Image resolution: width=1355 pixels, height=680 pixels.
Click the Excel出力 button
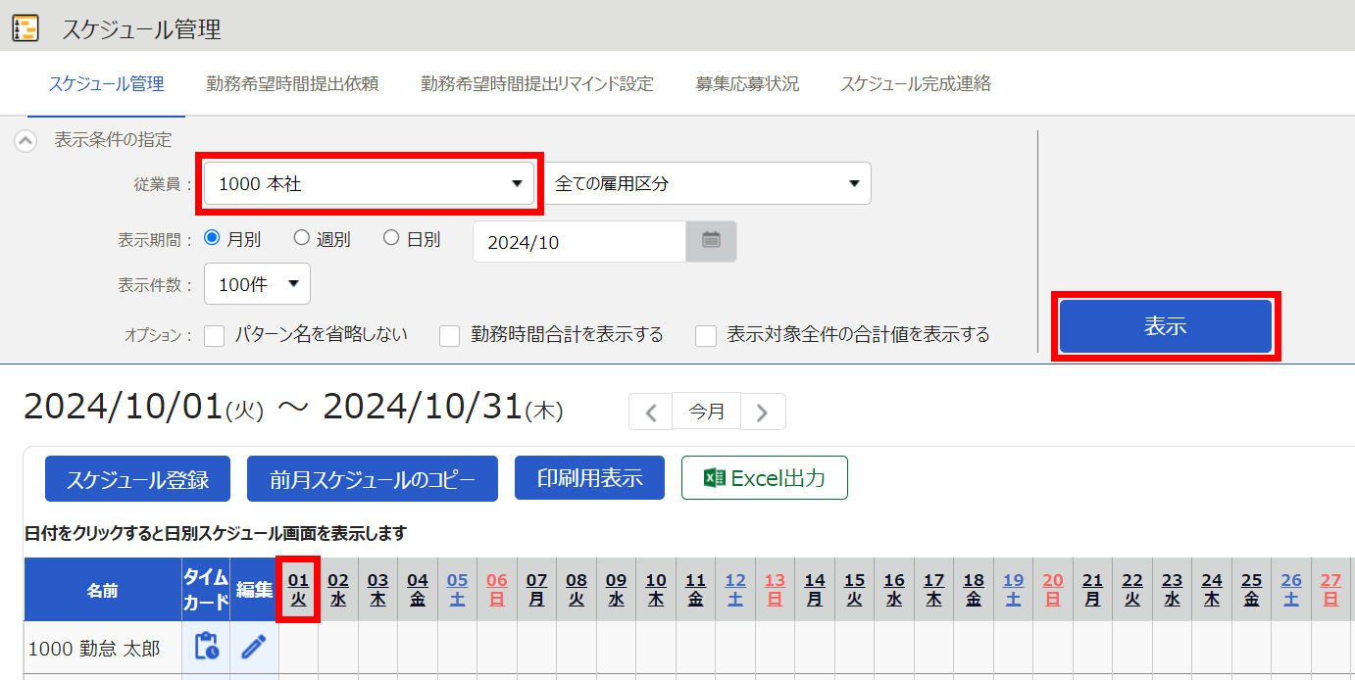(765, 478)
